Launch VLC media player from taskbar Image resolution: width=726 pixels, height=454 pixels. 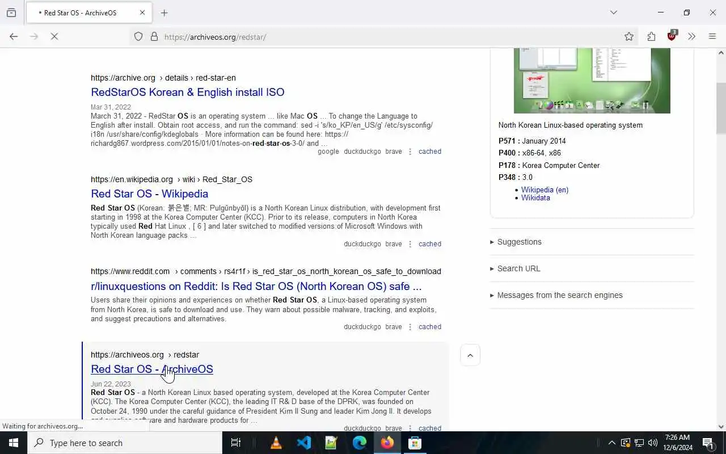point(276,443)
